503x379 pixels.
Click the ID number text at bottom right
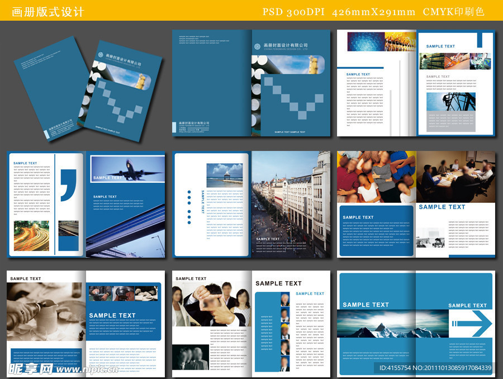click(x=435, y=368)
